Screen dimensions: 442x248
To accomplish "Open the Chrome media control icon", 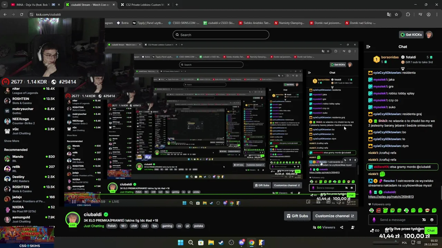I will 420,14.
